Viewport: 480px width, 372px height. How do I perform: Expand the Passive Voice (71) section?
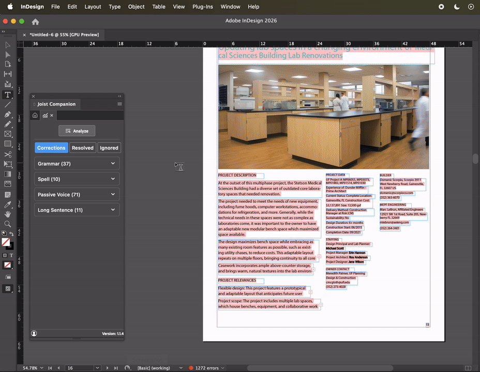pos(77,194)
